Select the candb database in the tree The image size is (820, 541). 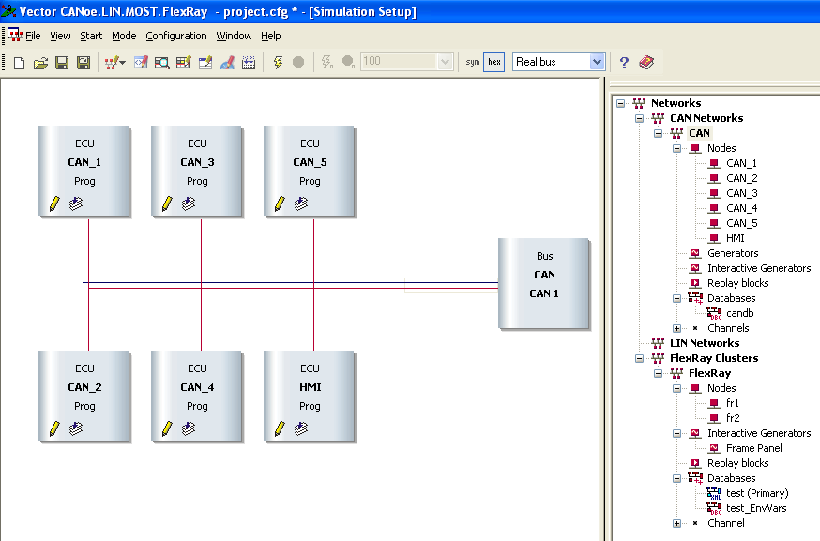pos(739,313)
